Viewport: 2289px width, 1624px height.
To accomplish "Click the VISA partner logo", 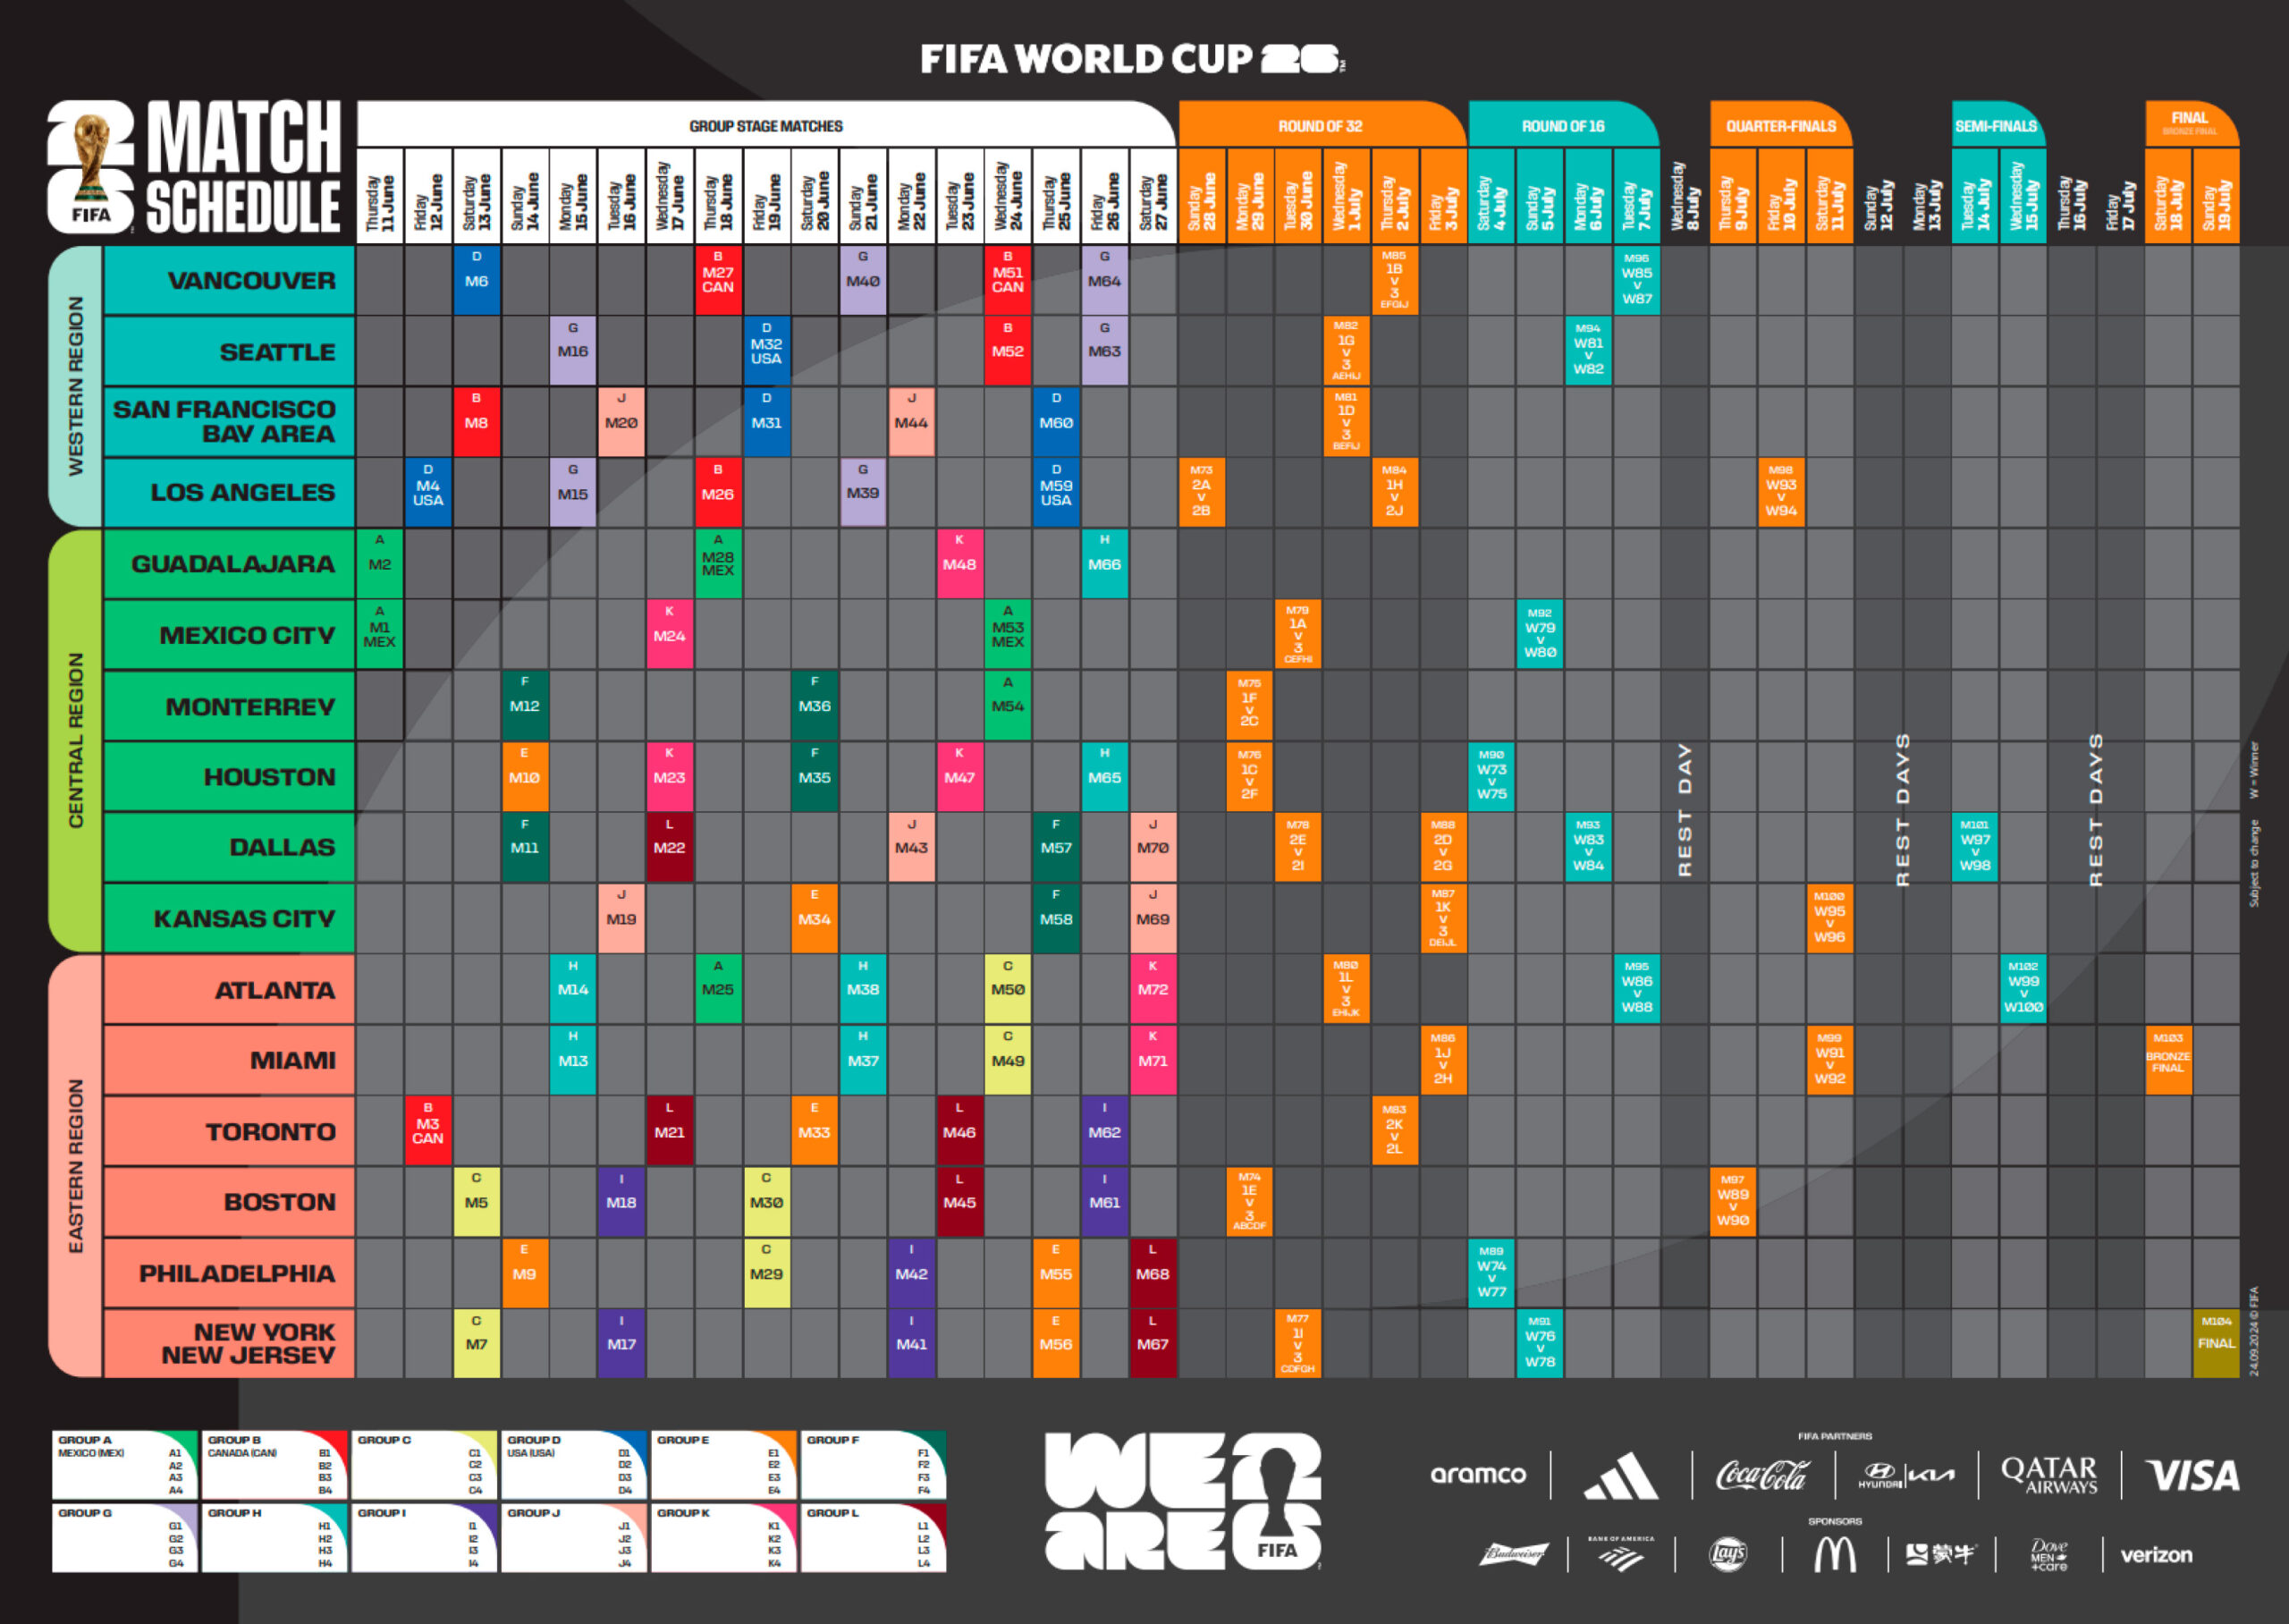I will click(x=2191, y=1476).
